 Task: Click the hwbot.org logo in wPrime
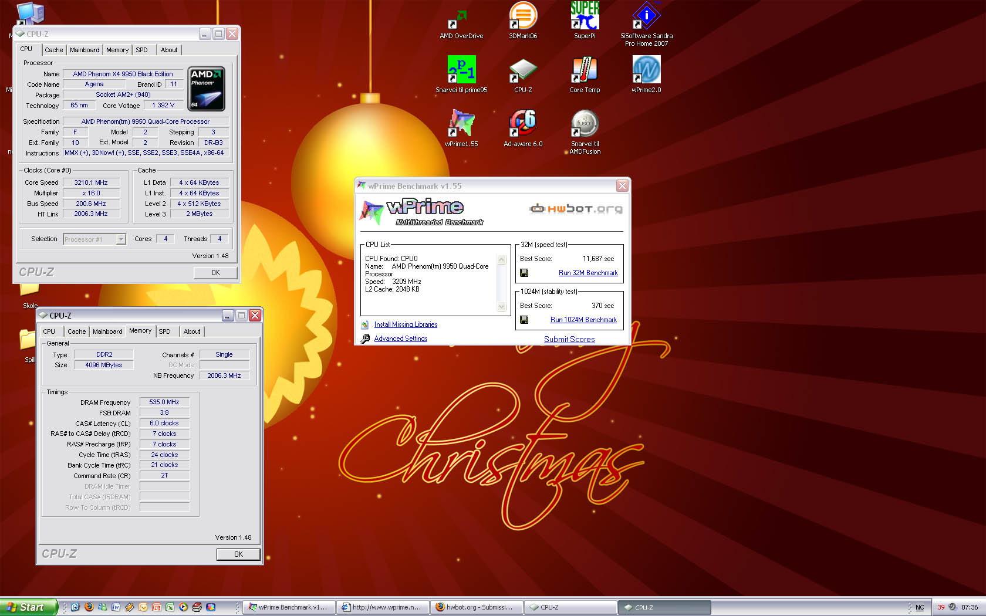click(576, 209)
